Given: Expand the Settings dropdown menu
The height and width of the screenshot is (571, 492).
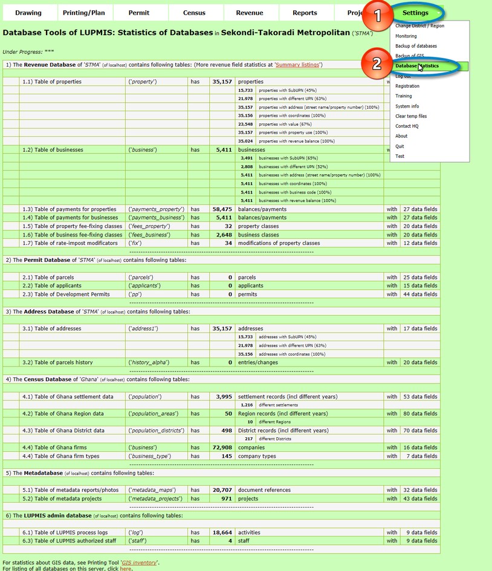Looking at the screenshot, I should pos(417,13).
